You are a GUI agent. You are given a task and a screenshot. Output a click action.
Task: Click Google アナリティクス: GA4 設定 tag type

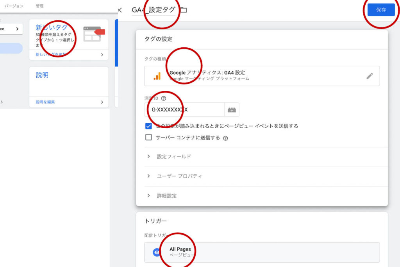pyautogui.click(x=262, y=76)
